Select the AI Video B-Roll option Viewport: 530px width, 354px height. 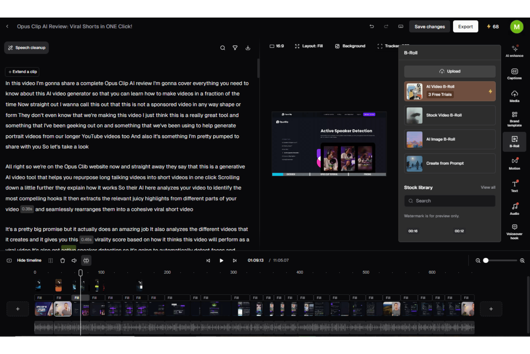click(450, 91)
